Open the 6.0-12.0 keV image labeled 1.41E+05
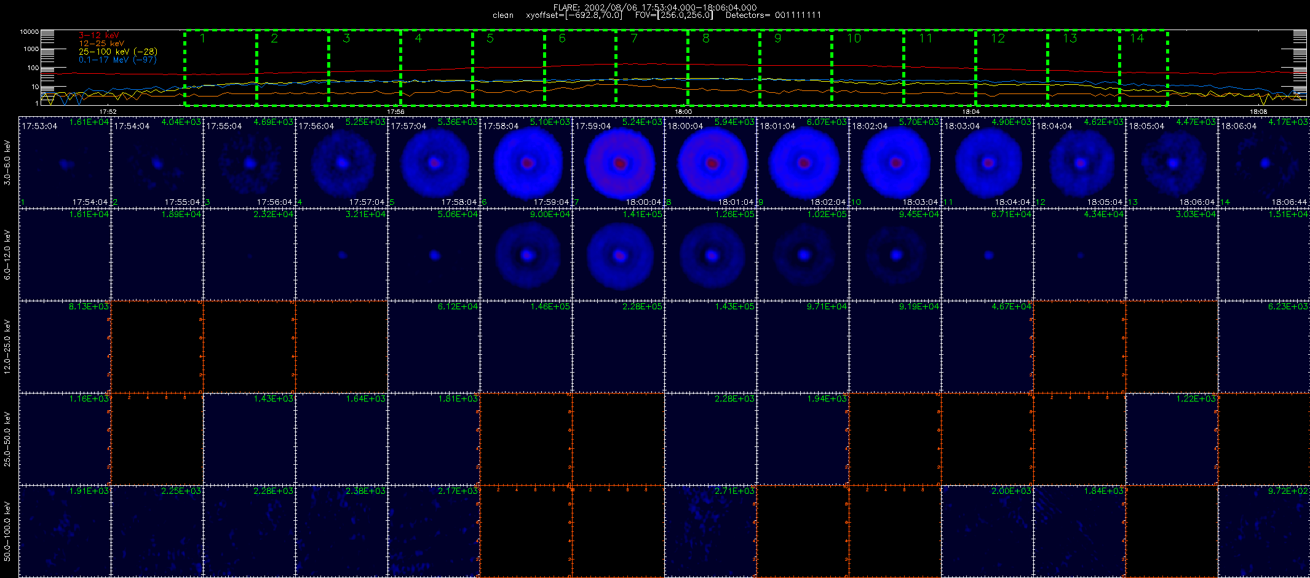This screenshot has height=578, width=1310. (618, 255)
